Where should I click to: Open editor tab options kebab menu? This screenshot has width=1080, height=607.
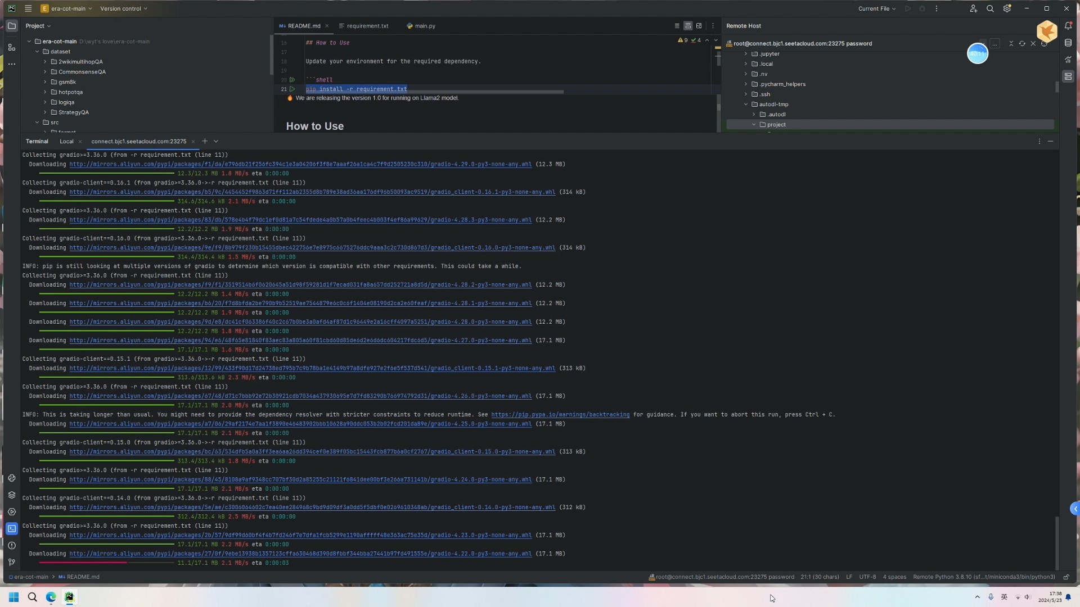tap(713, 26)
